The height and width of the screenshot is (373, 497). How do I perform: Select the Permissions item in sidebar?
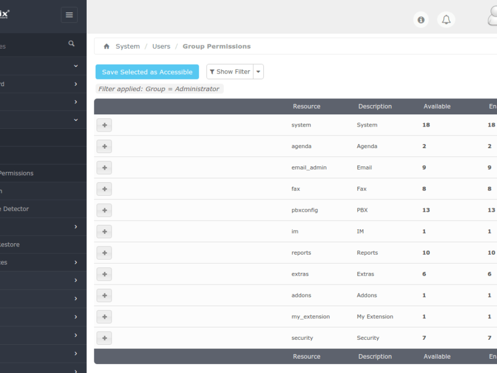(x=17, y=173)
